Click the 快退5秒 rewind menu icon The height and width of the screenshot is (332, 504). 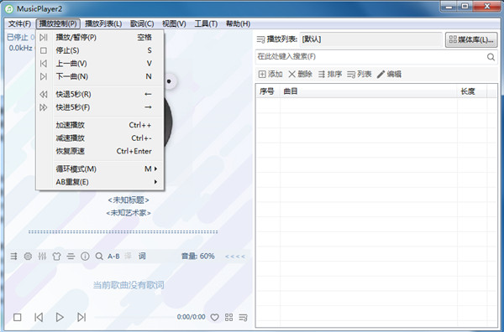pyautogui.click(x=44, y=94)
